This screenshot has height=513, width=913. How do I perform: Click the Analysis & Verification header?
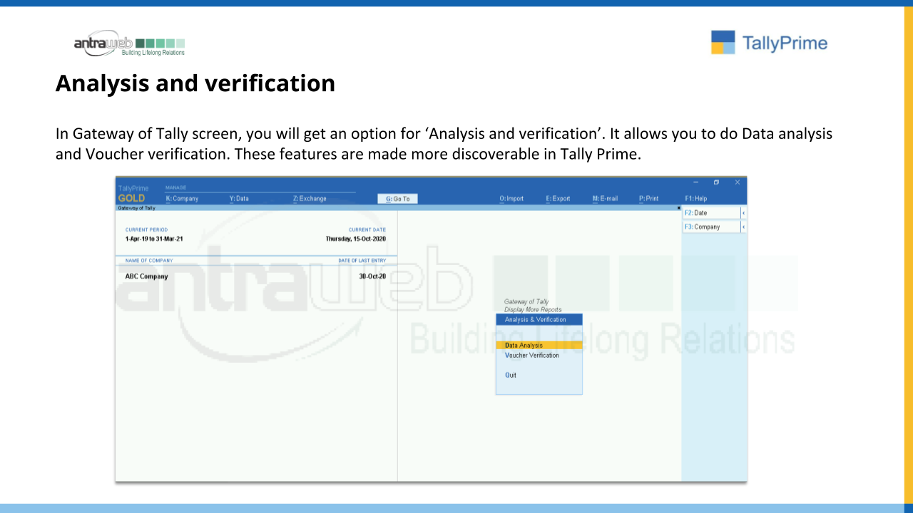click(x=539, y=320)
